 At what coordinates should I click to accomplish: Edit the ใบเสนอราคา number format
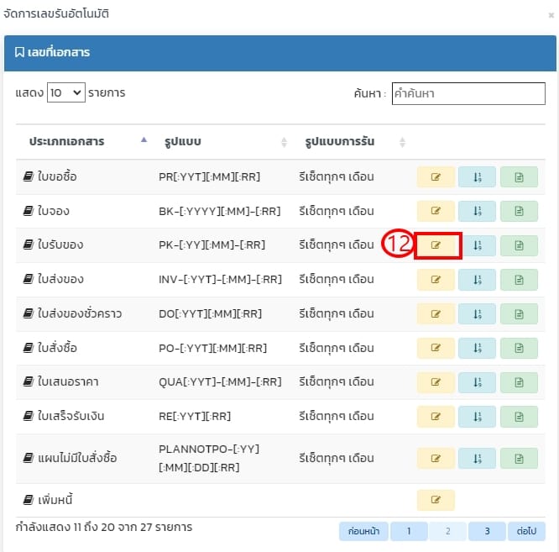pos(436,382)
